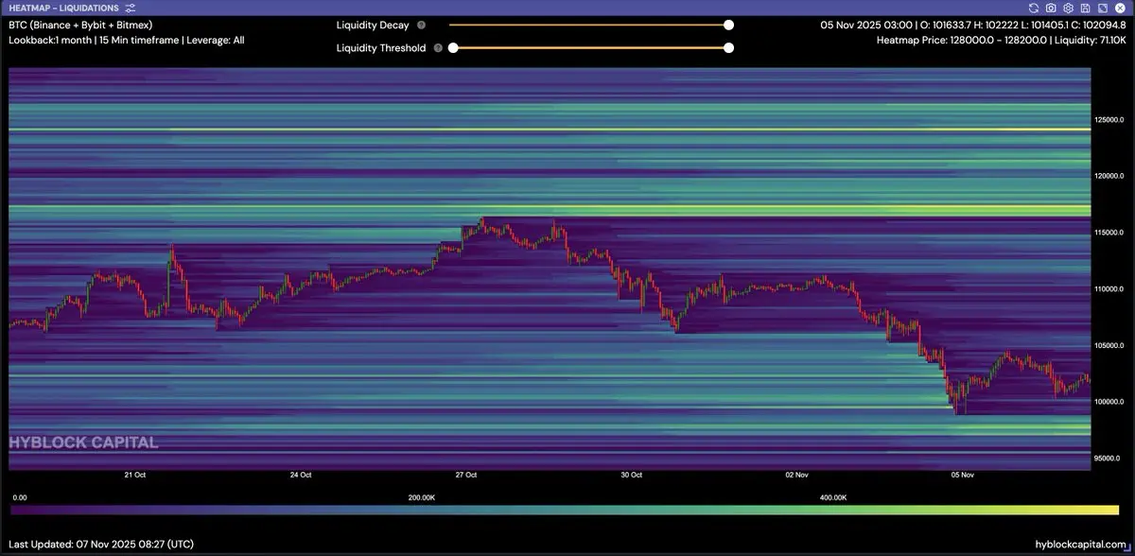Click the 05 Nov date label
This screenshot has width=1135, height=556.
point(962,475)
